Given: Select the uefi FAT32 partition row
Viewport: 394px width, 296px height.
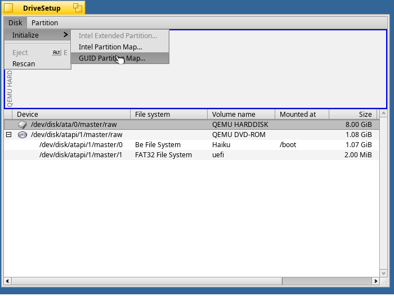Looking at the screenshot, I should tap(169, 155).
